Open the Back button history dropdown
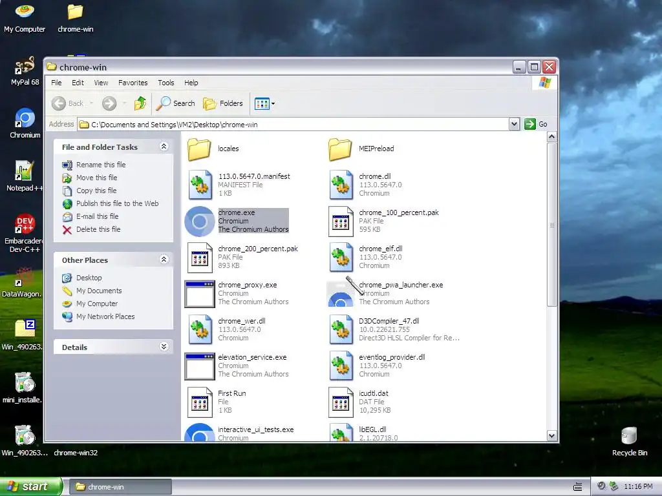The width and height of the screenshot is (662, 496). 91,103
